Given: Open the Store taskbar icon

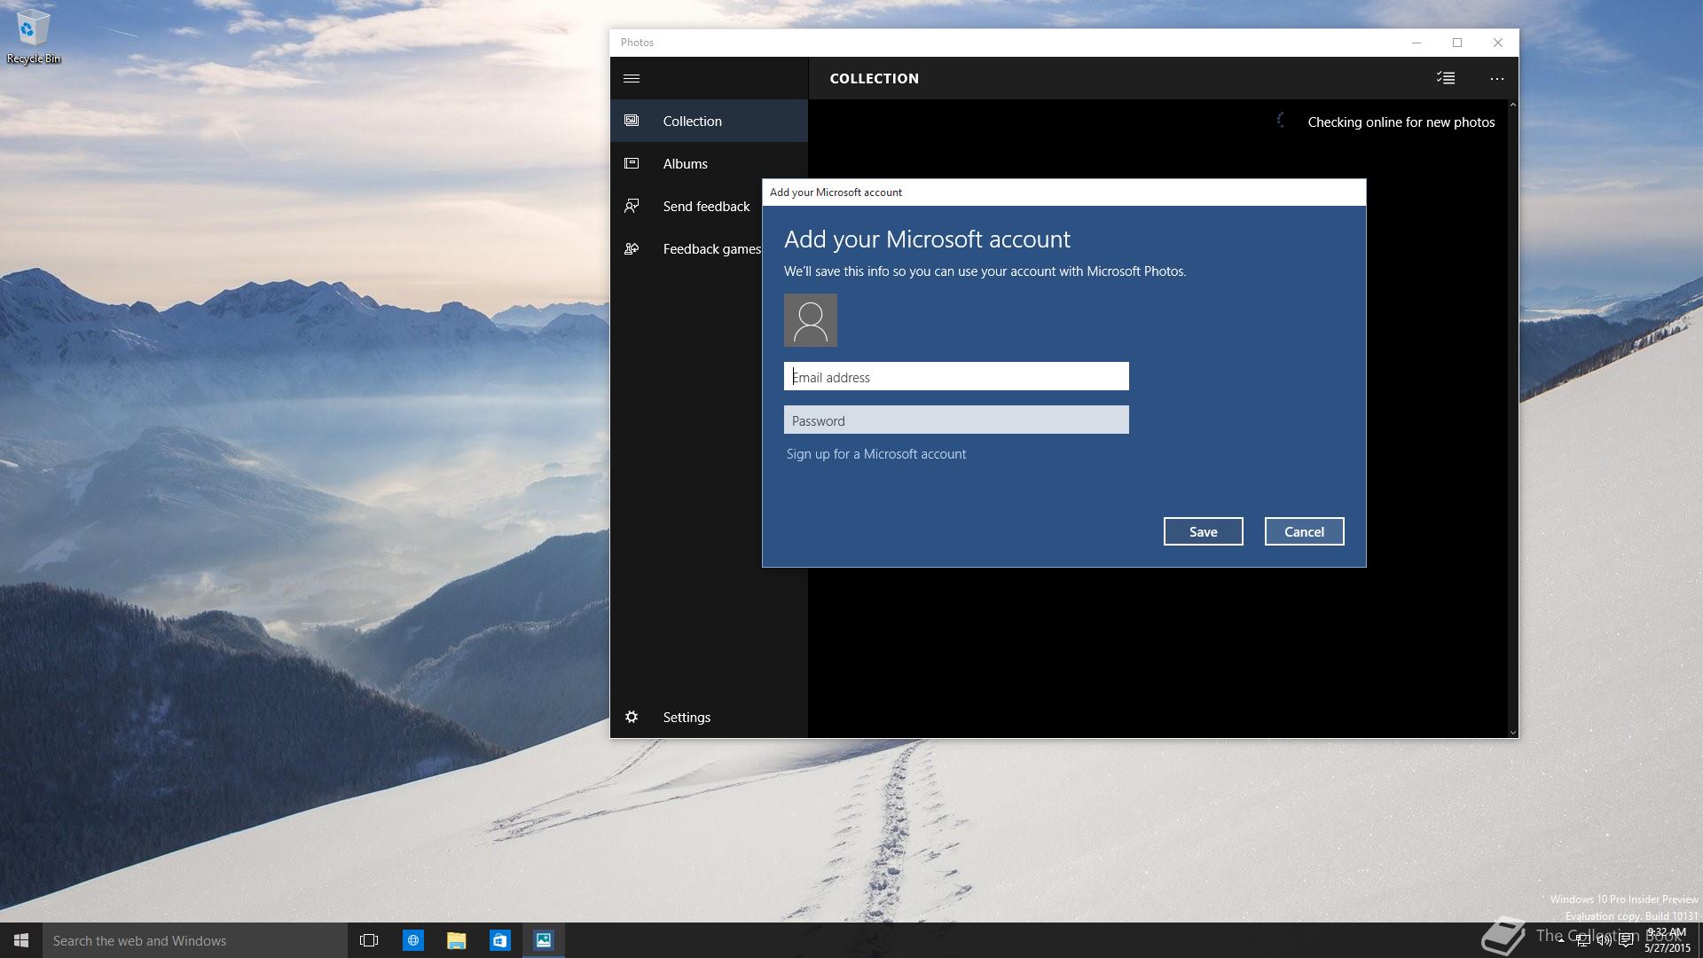Looking at the screenshot, I should tap(500, 940).
